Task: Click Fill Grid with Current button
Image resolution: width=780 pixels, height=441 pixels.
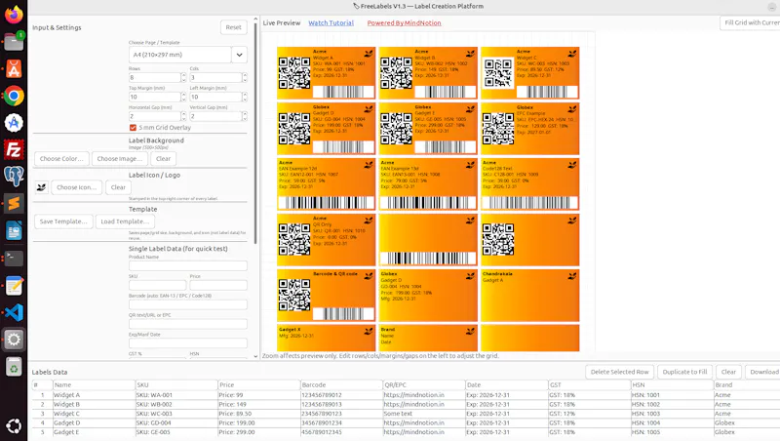Action: coord(750,22)
